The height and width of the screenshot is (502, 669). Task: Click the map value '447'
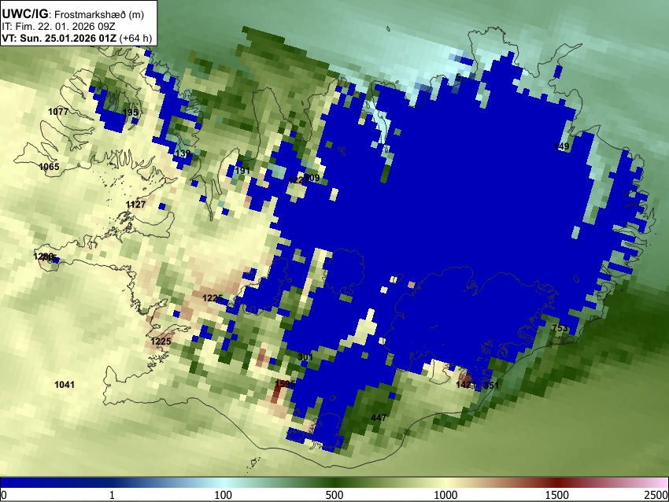379,418
